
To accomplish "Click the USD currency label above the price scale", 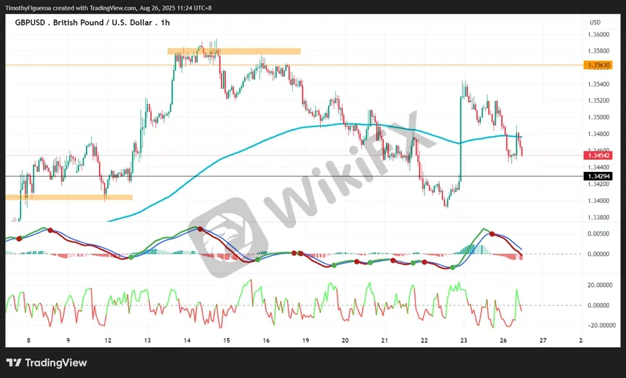I will [595, 22].
